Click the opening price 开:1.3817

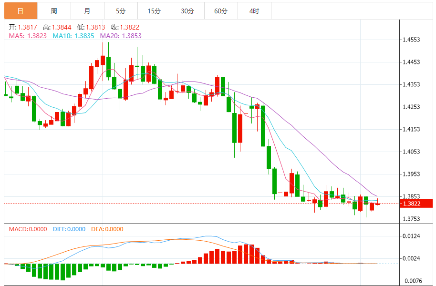coord(23,27)
